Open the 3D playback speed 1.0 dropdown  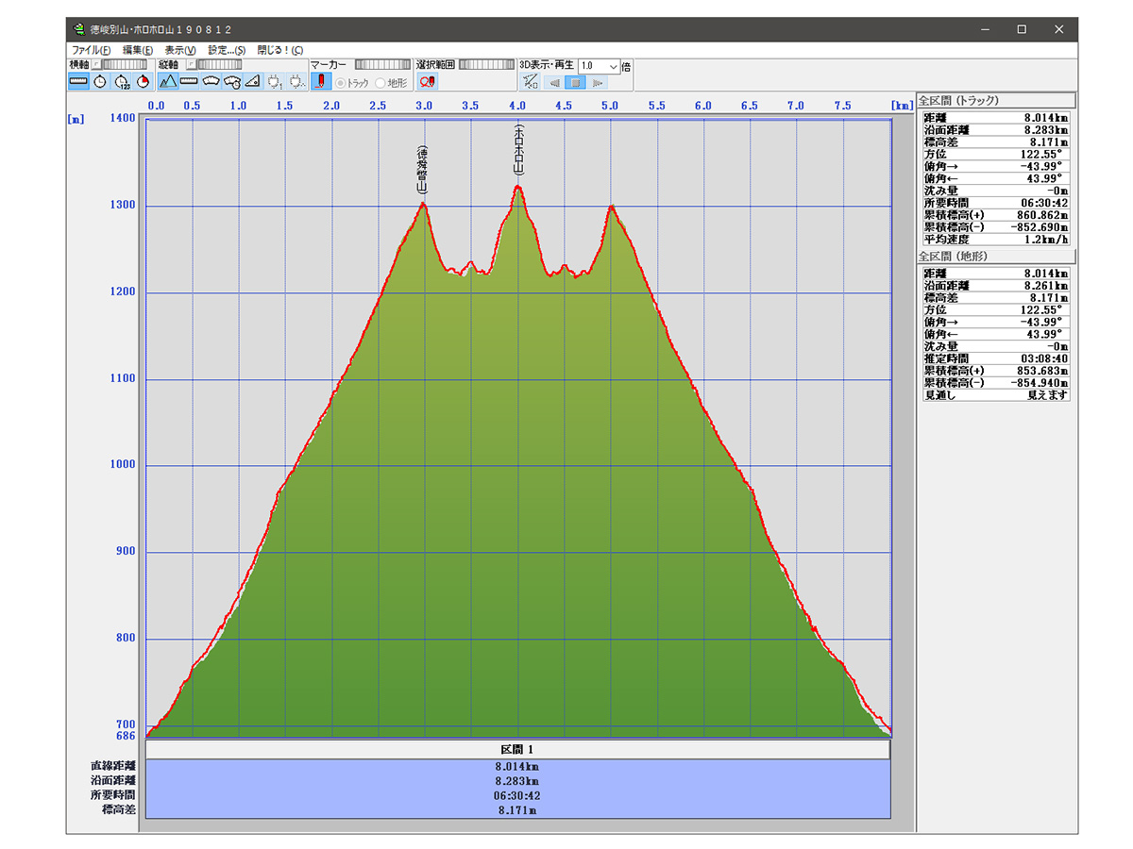point(614,66)
